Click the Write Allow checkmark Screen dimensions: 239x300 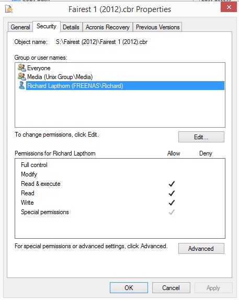(x=172, y=203)
